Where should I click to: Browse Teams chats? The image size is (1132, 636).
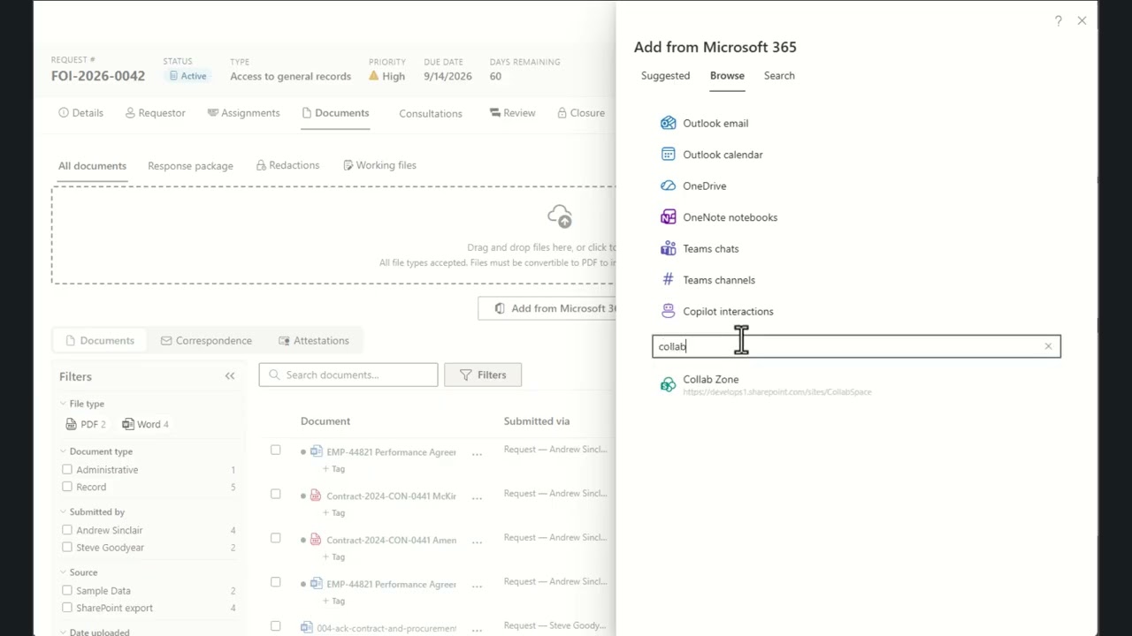tap(700, 249)
